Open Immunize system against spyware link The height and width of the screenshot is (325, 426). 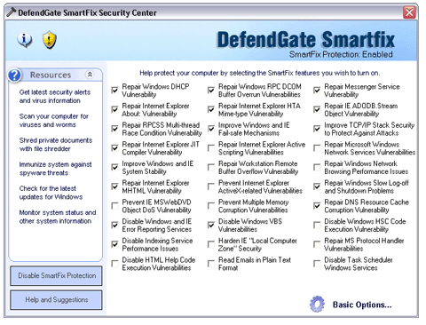55,169
